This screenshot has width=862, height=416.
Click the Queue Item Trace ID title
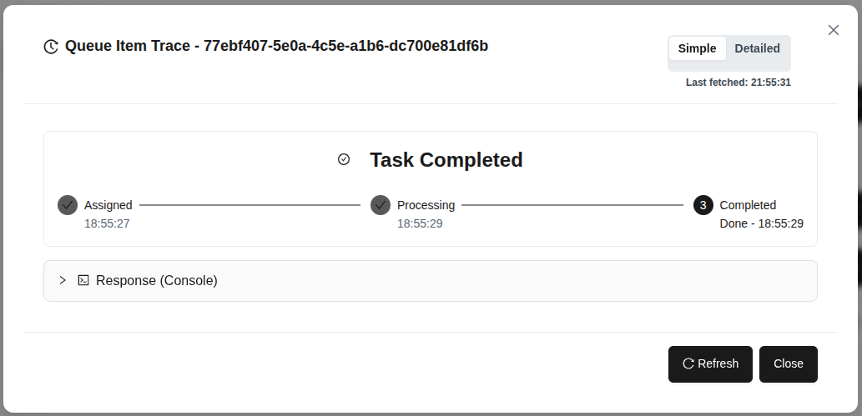276,46
